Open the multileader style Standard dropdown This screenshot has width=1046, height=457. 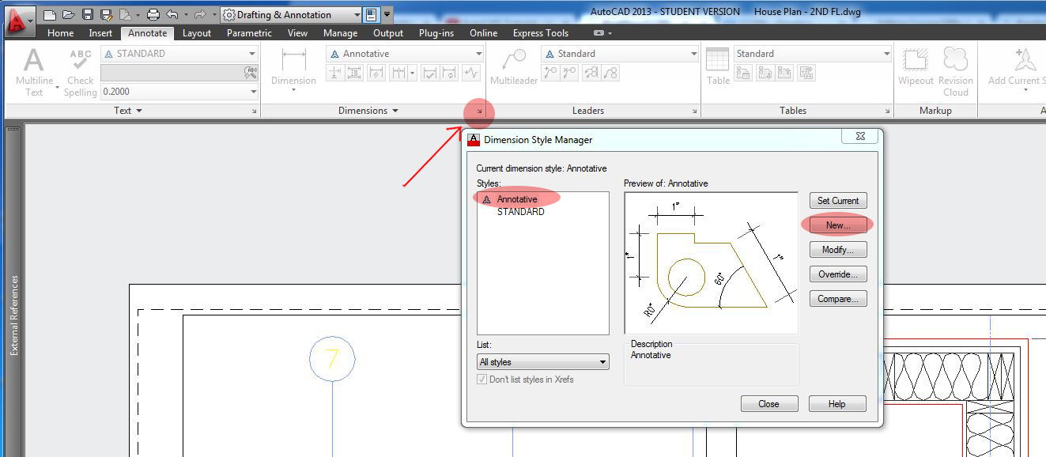(x=620, y=54)
